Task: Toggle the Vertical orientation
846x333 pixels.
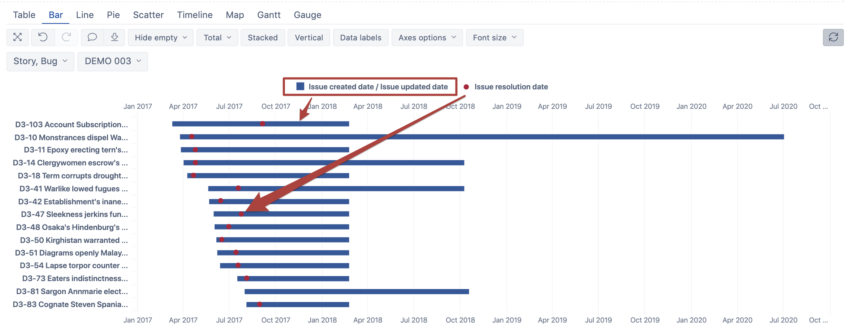Action: pos(309,37)
